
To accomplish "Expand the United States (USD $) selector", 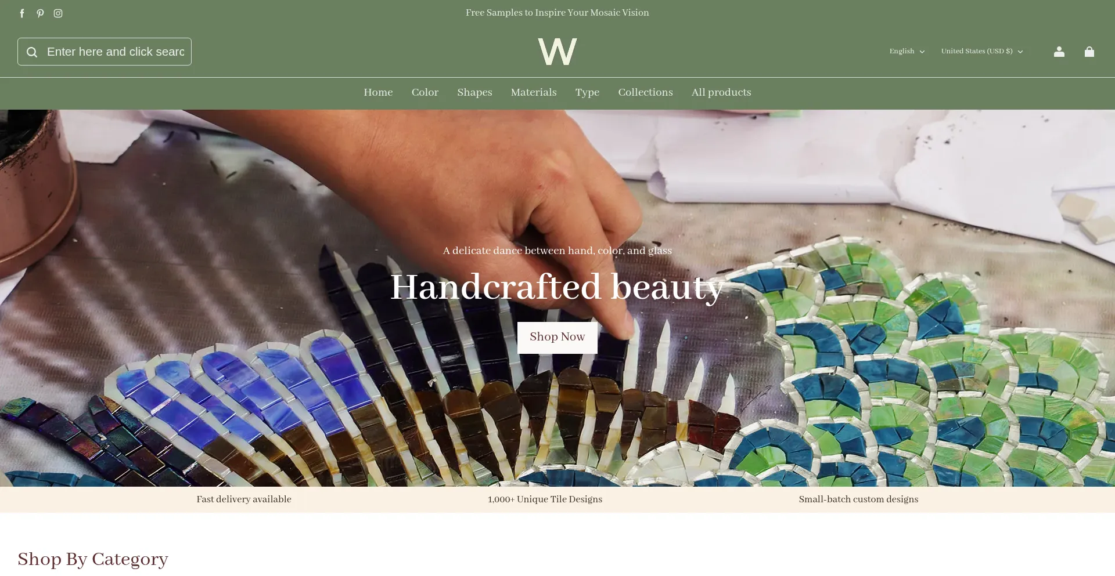I will [982, 51].
